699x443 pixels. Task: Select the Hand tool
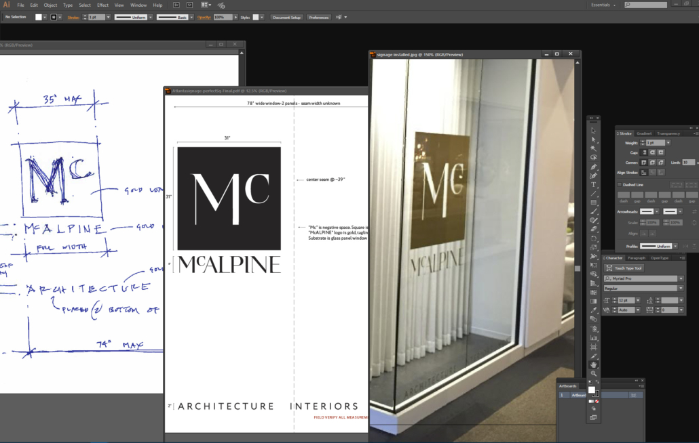point(593,364)
